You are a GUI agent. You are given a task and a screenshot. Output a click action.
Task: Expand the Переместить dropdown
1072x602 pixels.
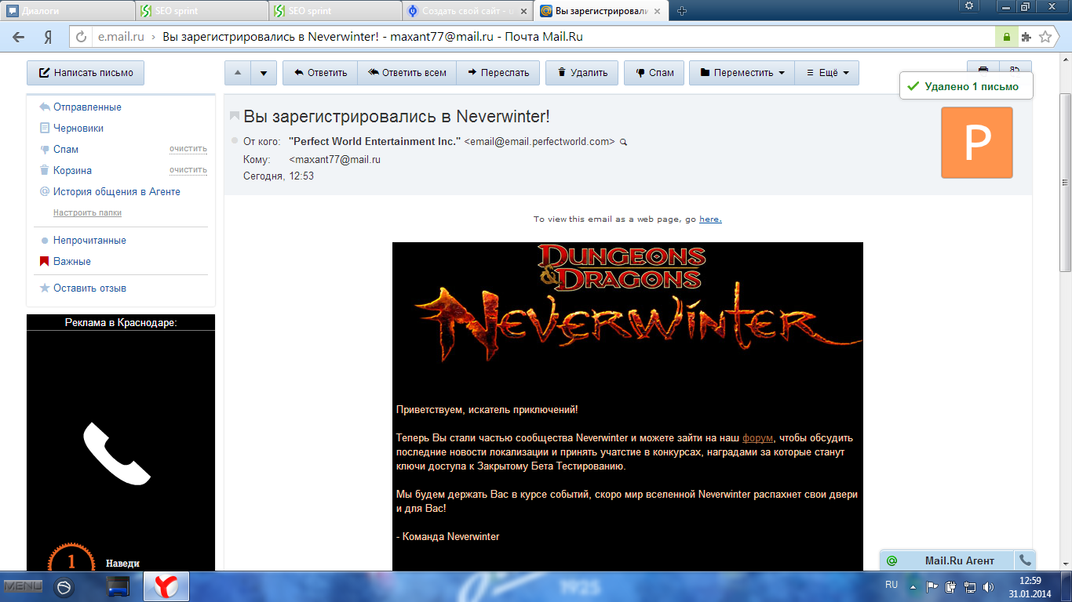(x=742, y=73)
